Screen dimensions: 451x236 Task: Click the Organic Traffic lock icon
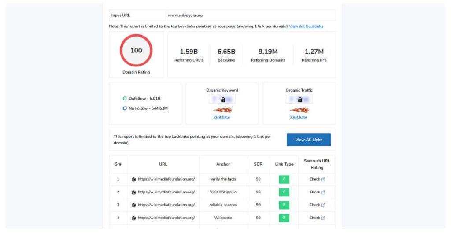point(299,100)
